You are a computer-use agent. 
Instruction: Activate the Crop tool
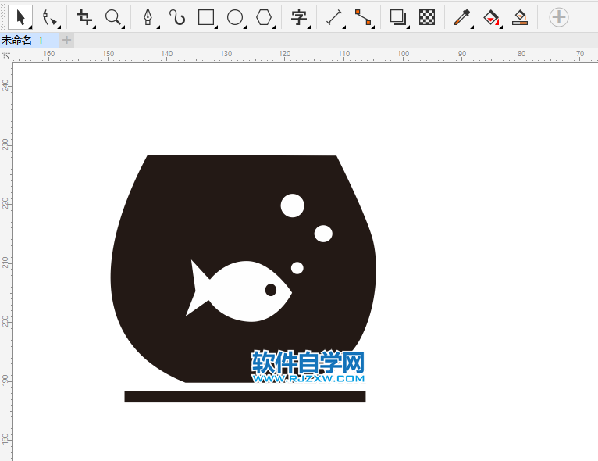tap(84, 17)
